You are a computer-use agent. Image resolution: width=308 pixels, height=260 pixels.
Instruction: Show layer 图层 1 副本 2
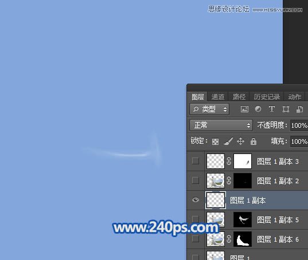(195, 180)
